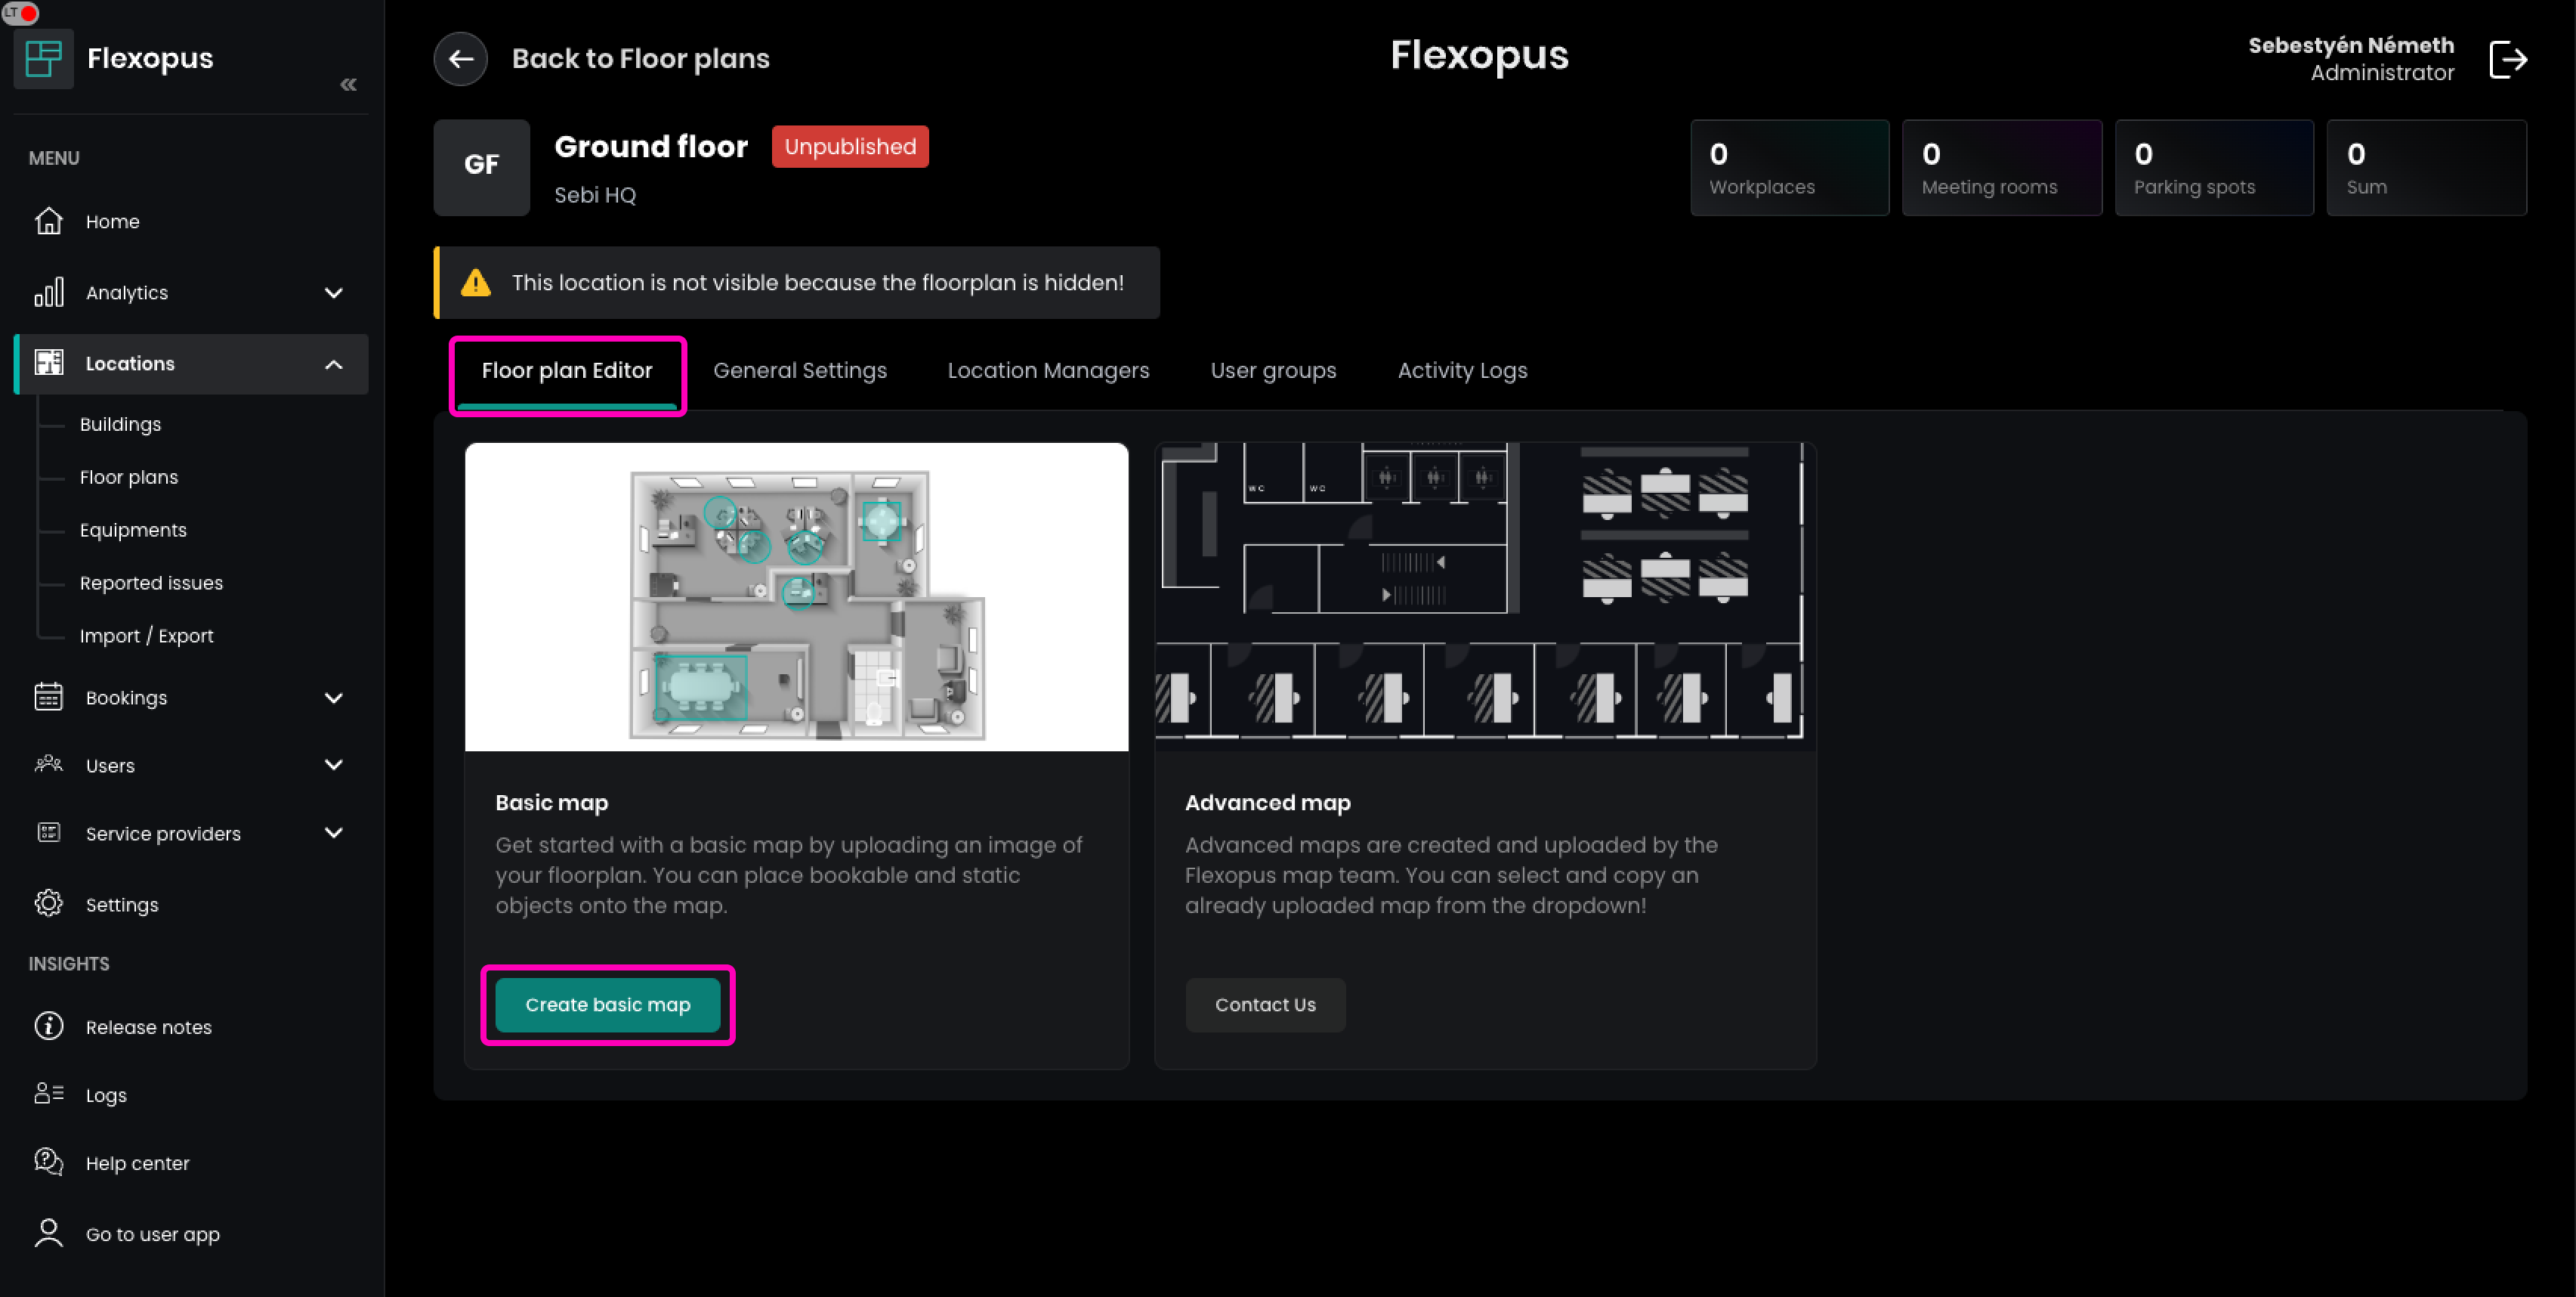Click the logout icon at top right
Image resolution: width=2576 pixels, height=1297 pixels.
coord(2507,59)
